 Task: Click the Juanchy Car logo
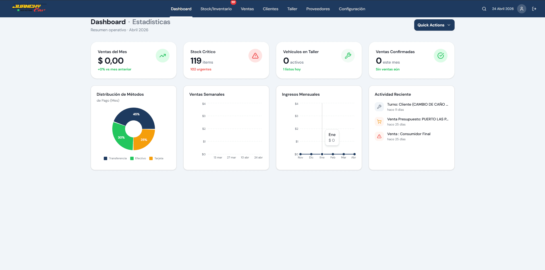point(29,8)
